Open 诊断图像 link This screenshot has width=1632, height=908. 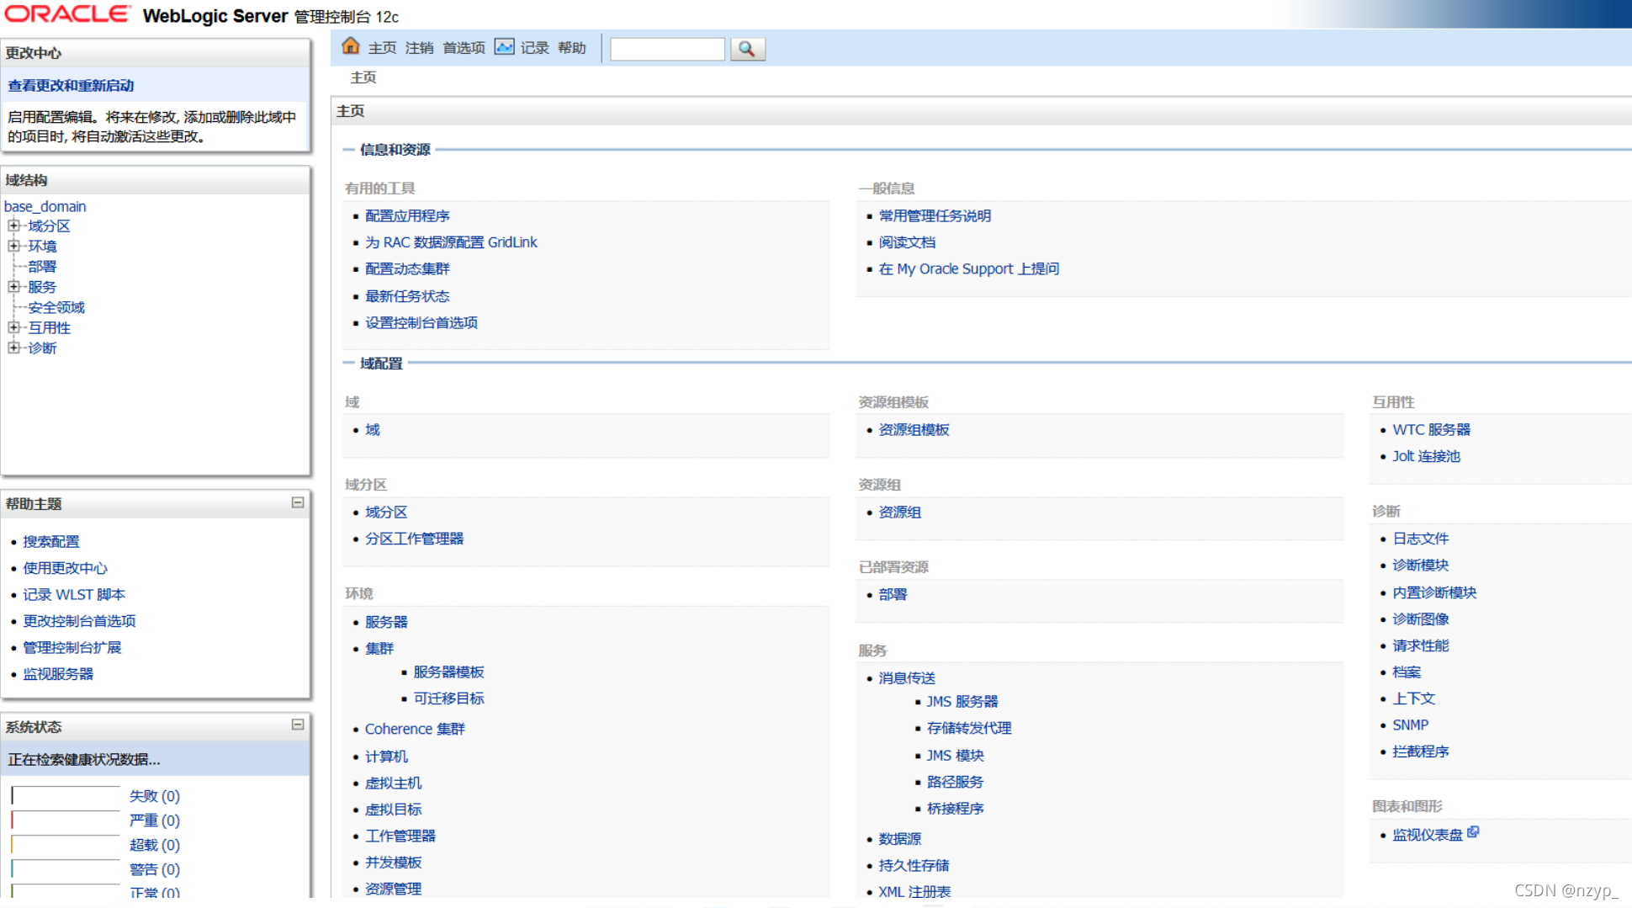[x=1420, y=619]
